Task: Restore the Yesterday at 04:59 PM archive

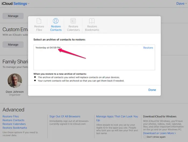Action: pyautogui.click(x=148, y=48)
